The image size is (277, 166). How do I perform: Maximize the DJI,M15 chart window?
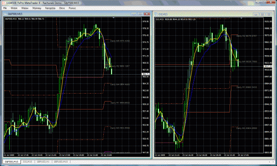[262, 14]
